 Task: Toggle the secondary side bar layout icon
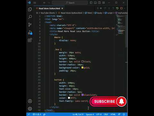point(99,3)
